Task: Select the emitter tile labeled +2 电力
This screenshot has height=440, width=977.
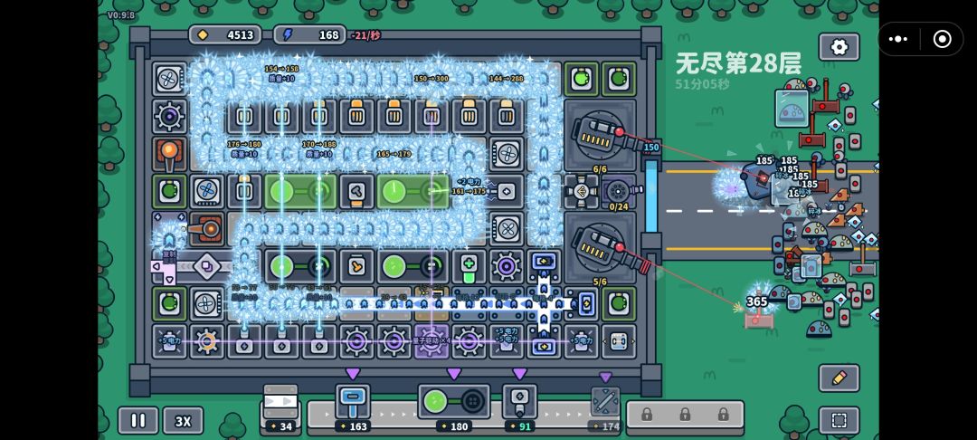Action: click(506, 191)
